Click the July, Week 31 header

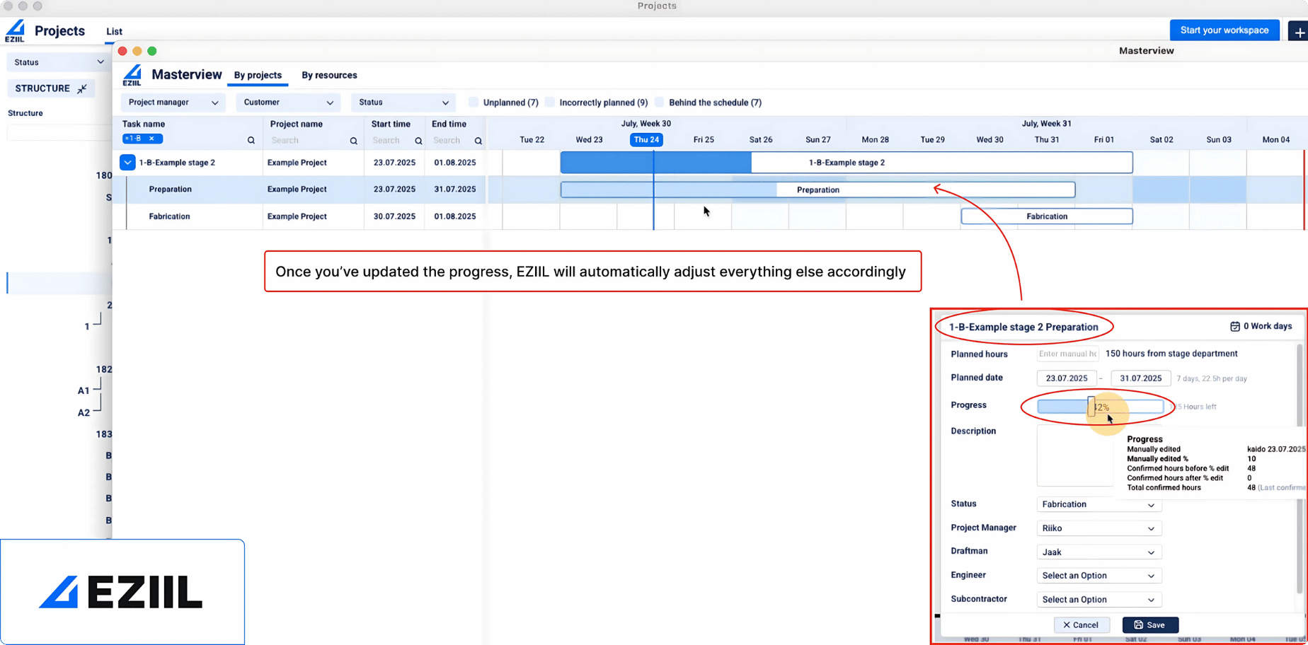tap(1046, 124)
